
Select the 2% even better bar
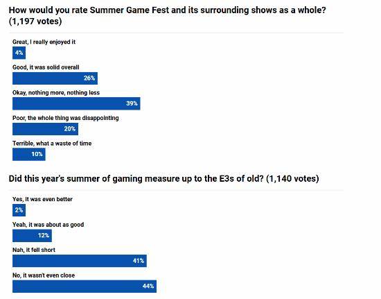click(19, 210)
